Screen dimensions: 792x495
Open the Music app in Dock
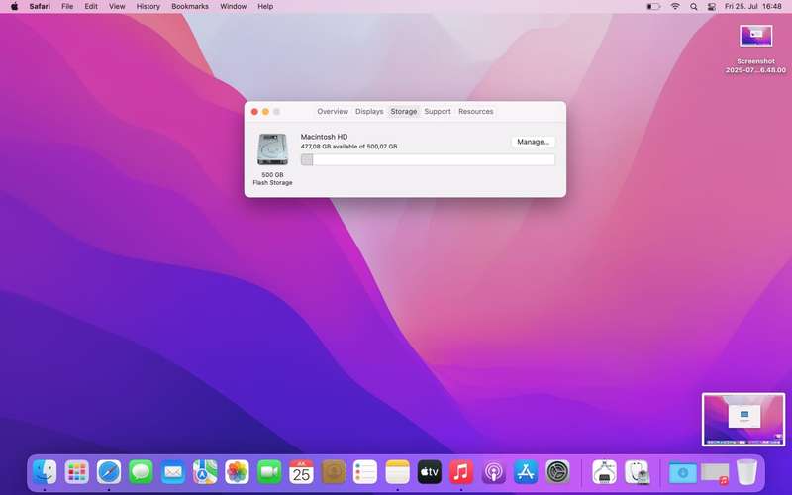point(461,472)
